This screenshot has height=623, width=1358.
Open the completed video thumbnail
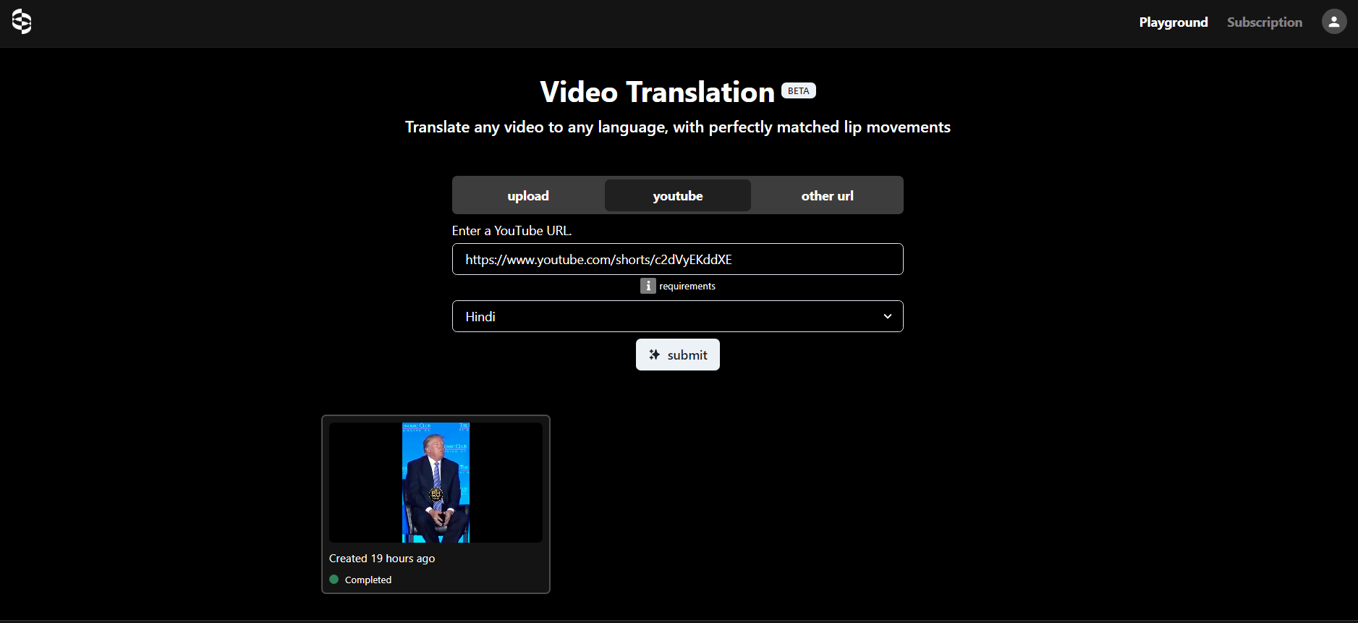click(x=436, y=483)
